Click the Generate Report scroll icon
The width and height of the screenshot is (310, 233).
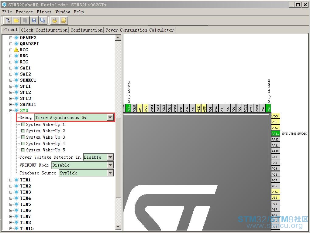pos(64,20)
